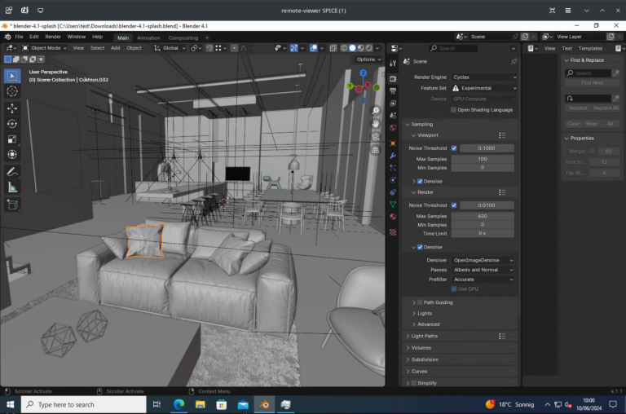Viewport: 626px width, 414px height.
Task: Click the Modifiers wrench properties icon
Action: [393, 155]
